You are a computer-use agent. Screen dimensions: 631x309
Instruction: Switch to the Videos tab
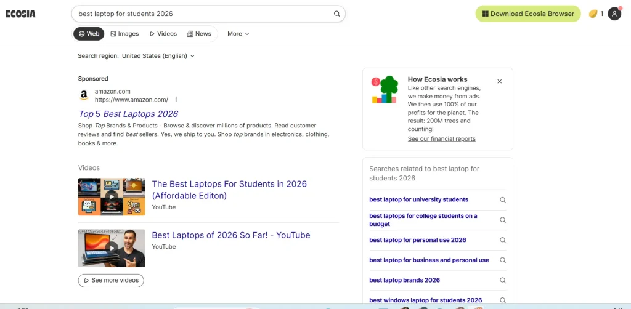(163, 34)
